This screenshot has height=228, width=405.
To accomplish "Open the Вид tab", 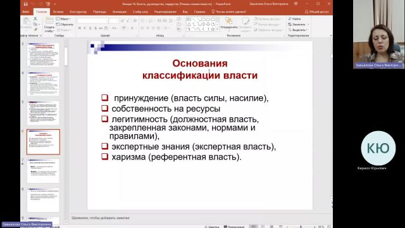I will 185,11.
